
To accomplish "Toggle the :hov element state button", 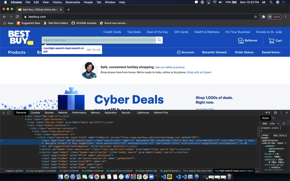I will click(x=265, y=123).
